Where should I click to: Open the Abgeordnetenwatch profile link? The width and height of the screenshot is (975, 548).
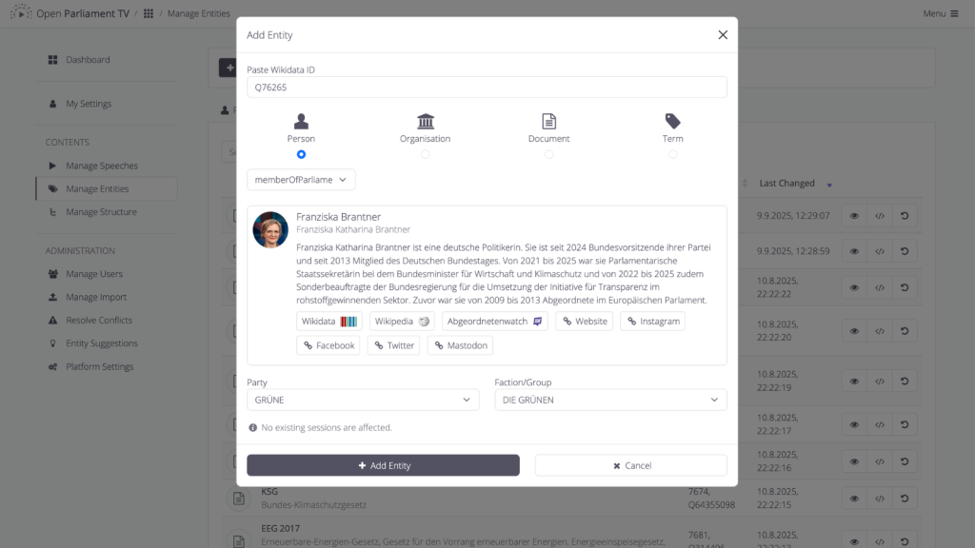tap(494, 322)
